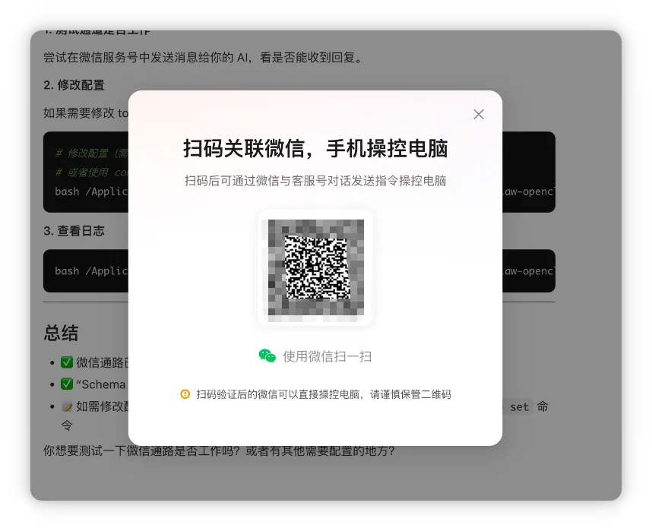Click the memo emoji beside '如需修改'
Screen dimensions: 652x531
click(67, 406)
